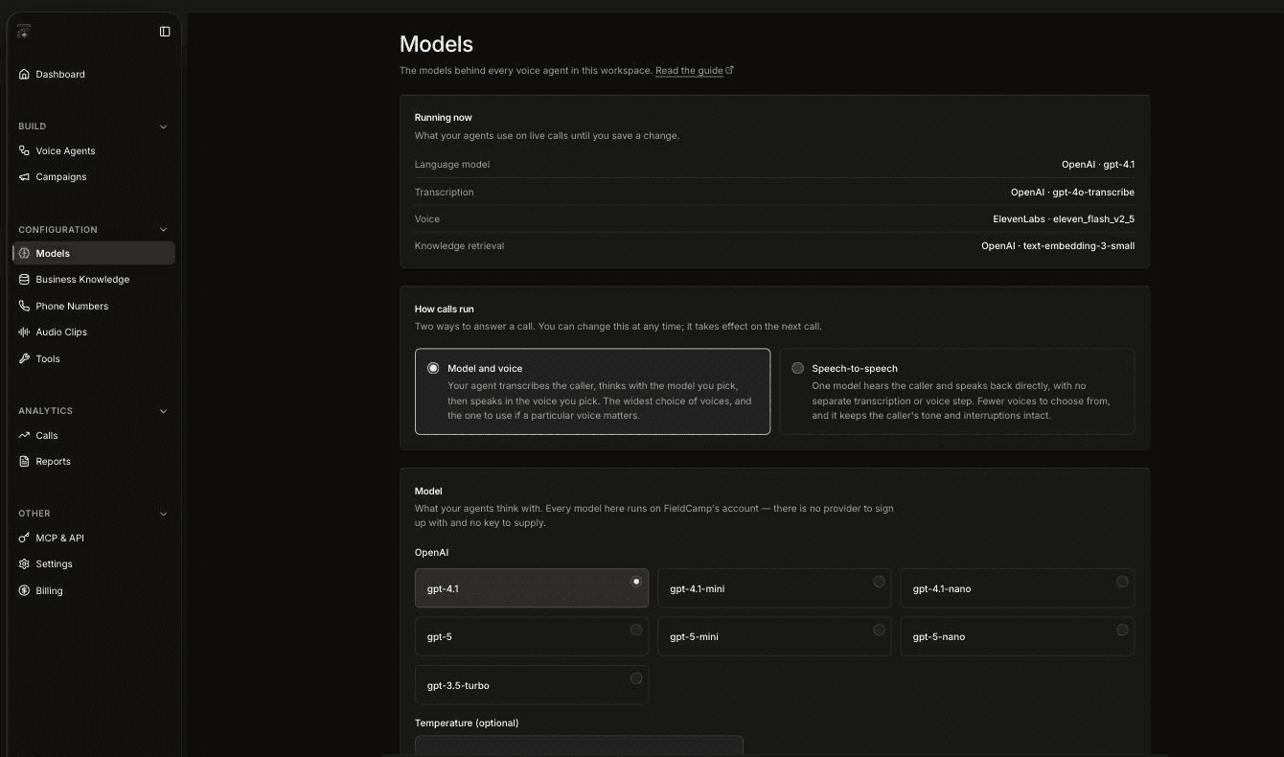
Task: Choose the gpt-4.1-mini model radio
Action: pos(879,581)
